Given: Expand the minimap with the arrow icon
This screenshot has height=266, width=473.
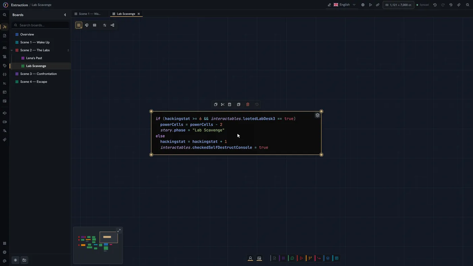Looking at the screenshot, I should (119, 231).
